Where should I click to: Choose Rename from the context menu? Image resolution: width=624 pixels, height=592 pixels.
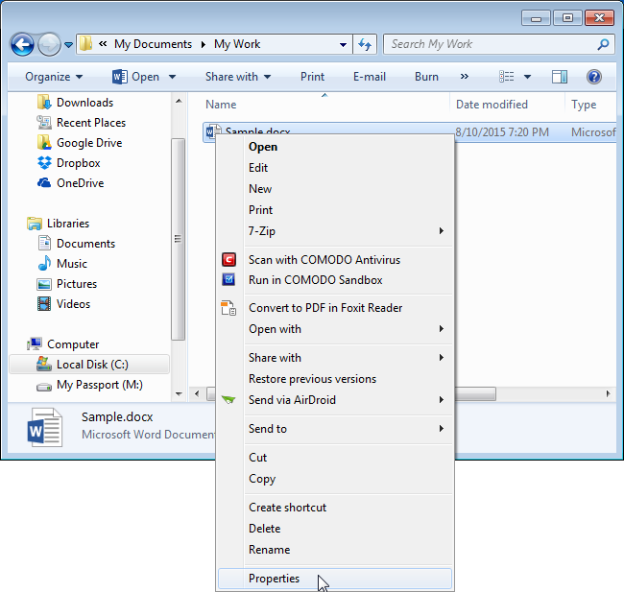[334, 550]
